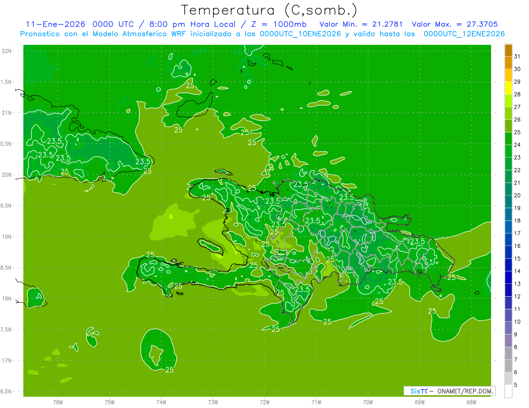Click the legend value "7"

pos(516,360)
